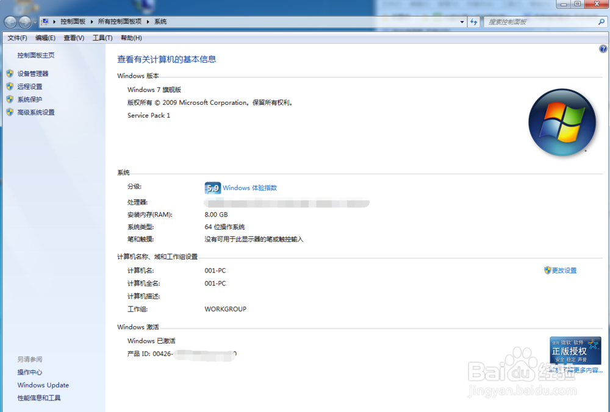Click the Forward navigation arrow button
The image size is (610, 412).
(x=24, y=22)
